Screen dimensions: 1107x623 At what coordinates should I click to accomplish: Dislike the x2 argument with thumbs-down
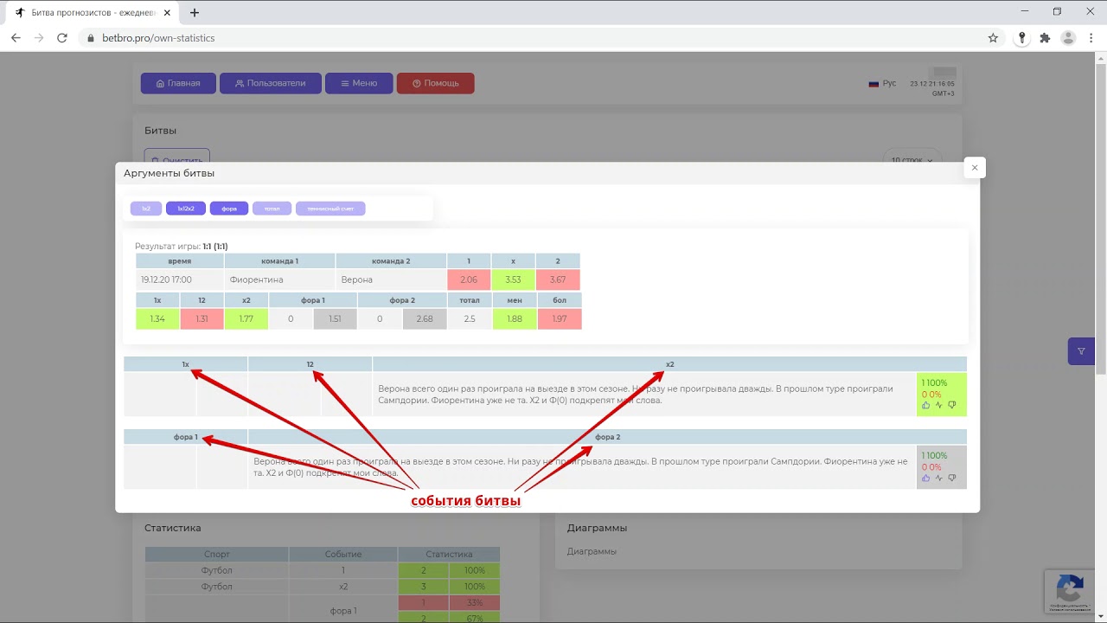(x=951, y=405)
